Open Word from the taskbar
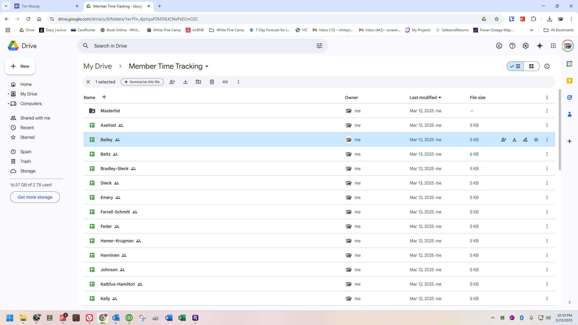Screen dimensions: 578x325 (x=169, y=318)
